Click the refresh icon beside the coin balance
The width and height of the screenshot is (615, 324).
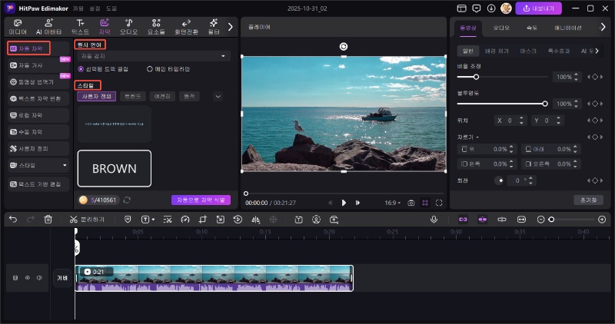[x=127, y=200]
